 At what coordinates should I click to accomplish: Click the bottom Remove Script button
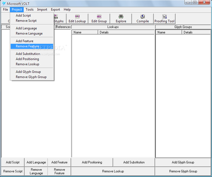pos(13,171)
